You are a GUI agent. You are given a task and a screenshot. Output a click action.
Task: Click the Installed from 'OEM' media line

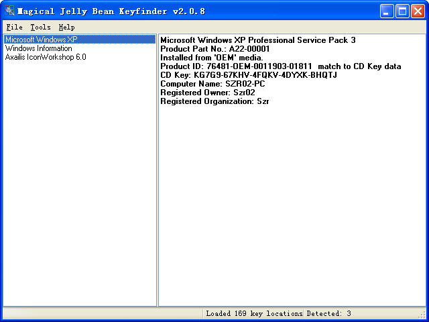pos(212,58)
